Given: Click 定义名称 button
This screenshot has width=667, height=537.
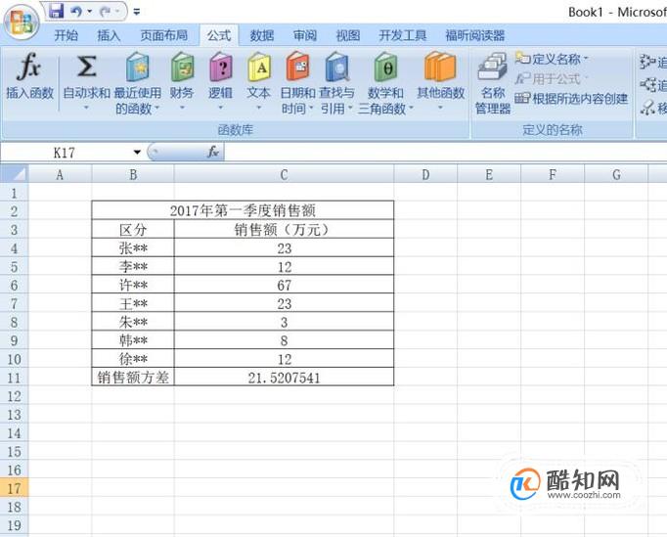Looking at the screenshot, I should [551, 59].
